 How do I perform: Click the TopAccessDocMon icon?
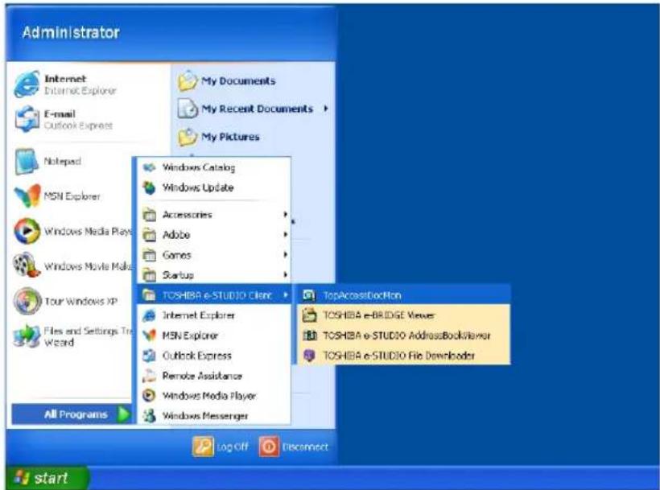pyautogui.click(x=309, y=295)
